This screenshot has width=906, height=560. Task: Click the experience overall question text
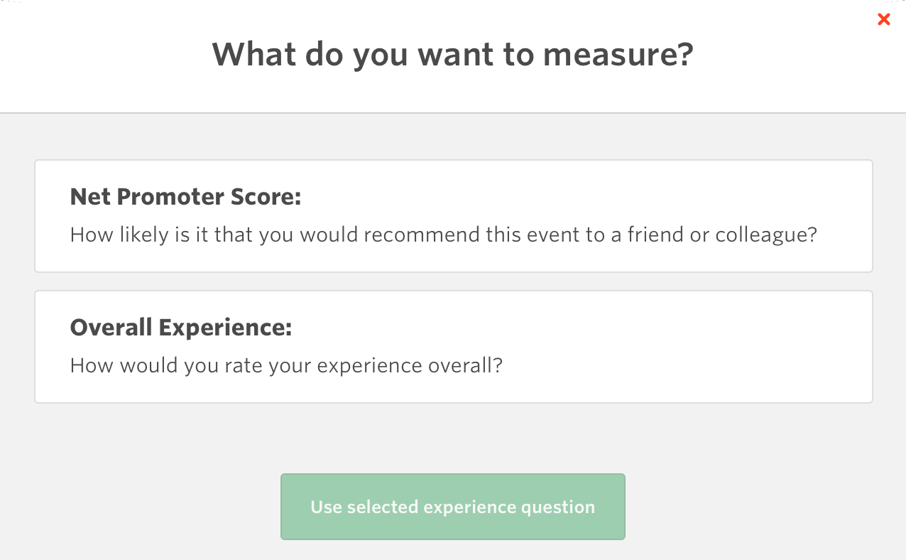pyautogui.click(x=285, y=365)
